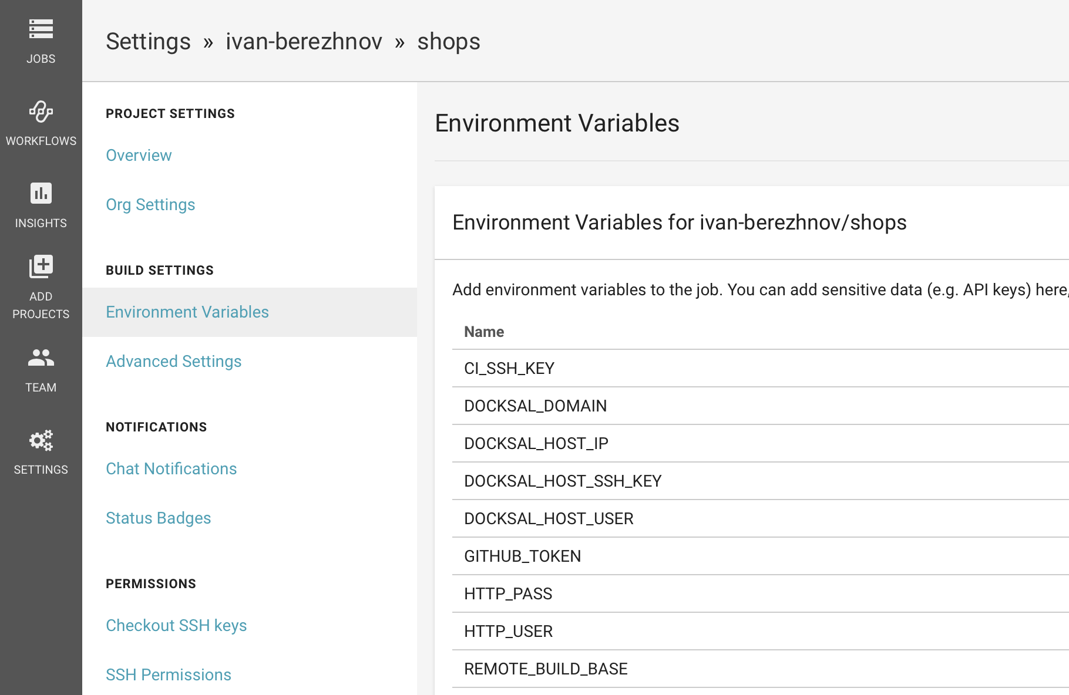Open the Team people icon
Viewport: 1069px width, 695px height.
[x=41, y=357]
